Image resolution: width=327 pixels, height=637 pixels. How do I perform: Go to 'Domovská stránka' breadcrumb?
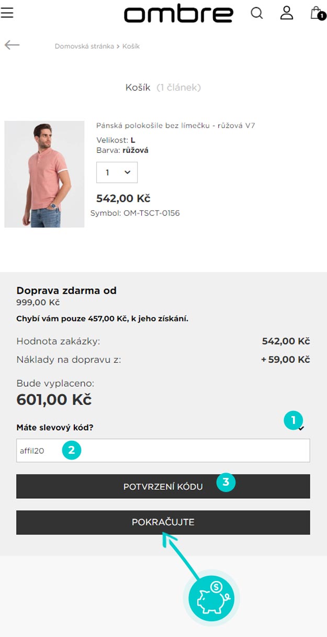(84, 46)
